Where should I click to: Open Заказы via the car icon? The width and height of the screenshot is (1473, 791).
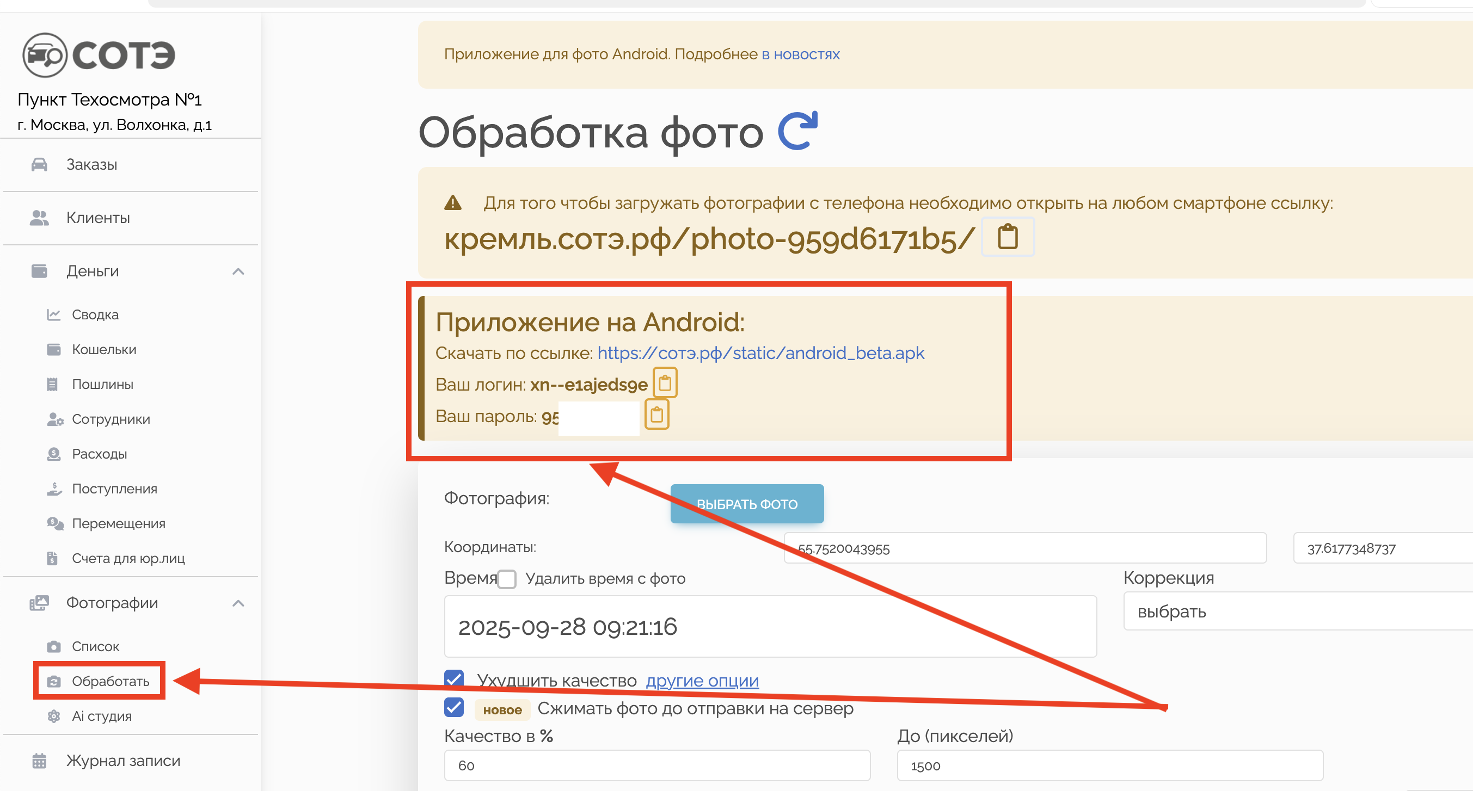pyautogui.click(x=39, y=165)
